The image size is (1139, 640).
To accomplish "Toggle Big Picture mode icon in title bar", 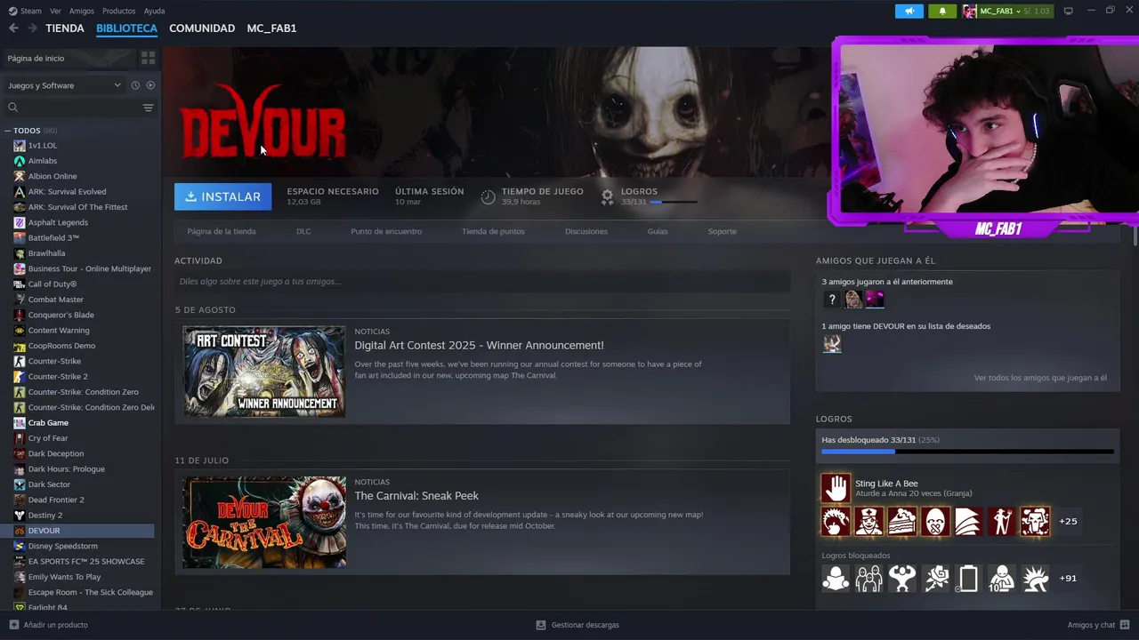I will [x=1068, y=11].
